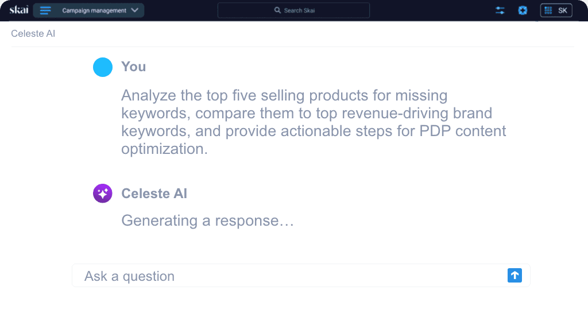Click the blue star badge icon
588x321 pixels.
(x=523, y=10)
